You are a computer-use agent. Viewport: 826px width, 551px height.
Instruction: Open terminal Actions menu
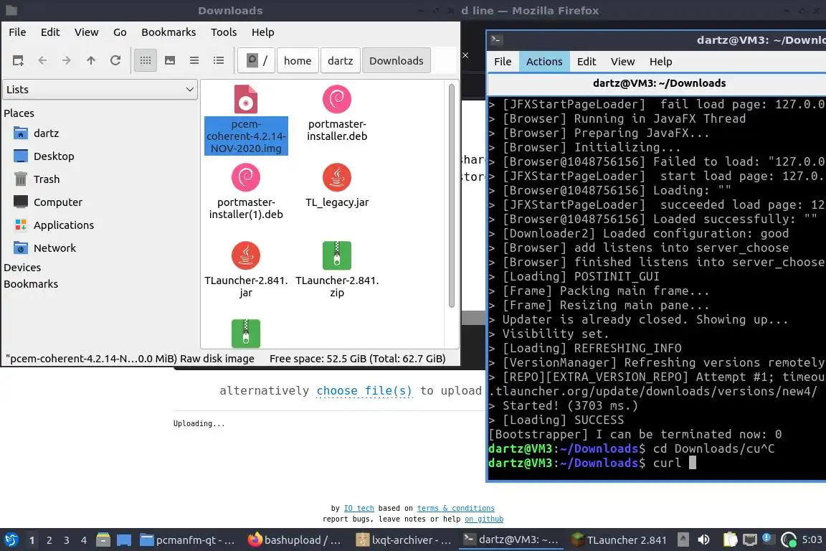[x=544, y=62]
